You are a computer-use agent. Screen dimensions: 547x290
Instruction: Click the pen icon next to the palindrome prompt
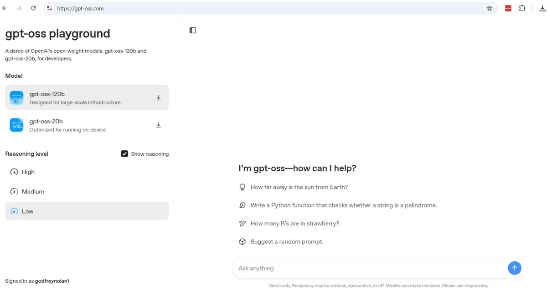pyautogui.click(x=242, y=205)
